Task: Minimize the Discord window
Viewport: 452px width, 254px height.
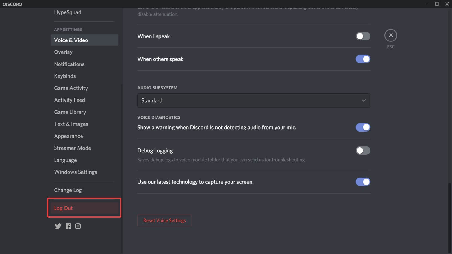Action: [x=427, y=4]
